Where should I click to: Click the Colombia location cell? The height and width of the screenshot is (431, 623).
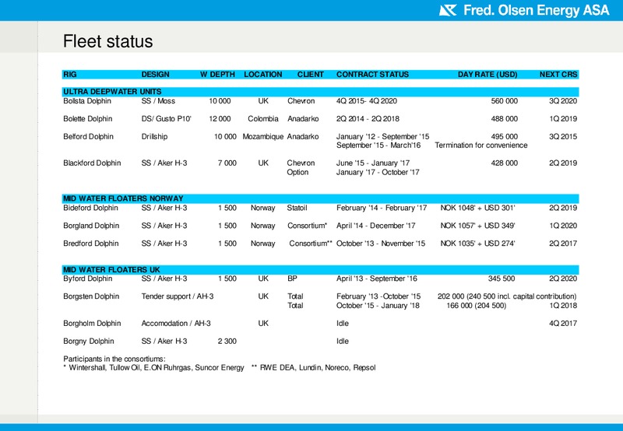click(x=263, y=119)
